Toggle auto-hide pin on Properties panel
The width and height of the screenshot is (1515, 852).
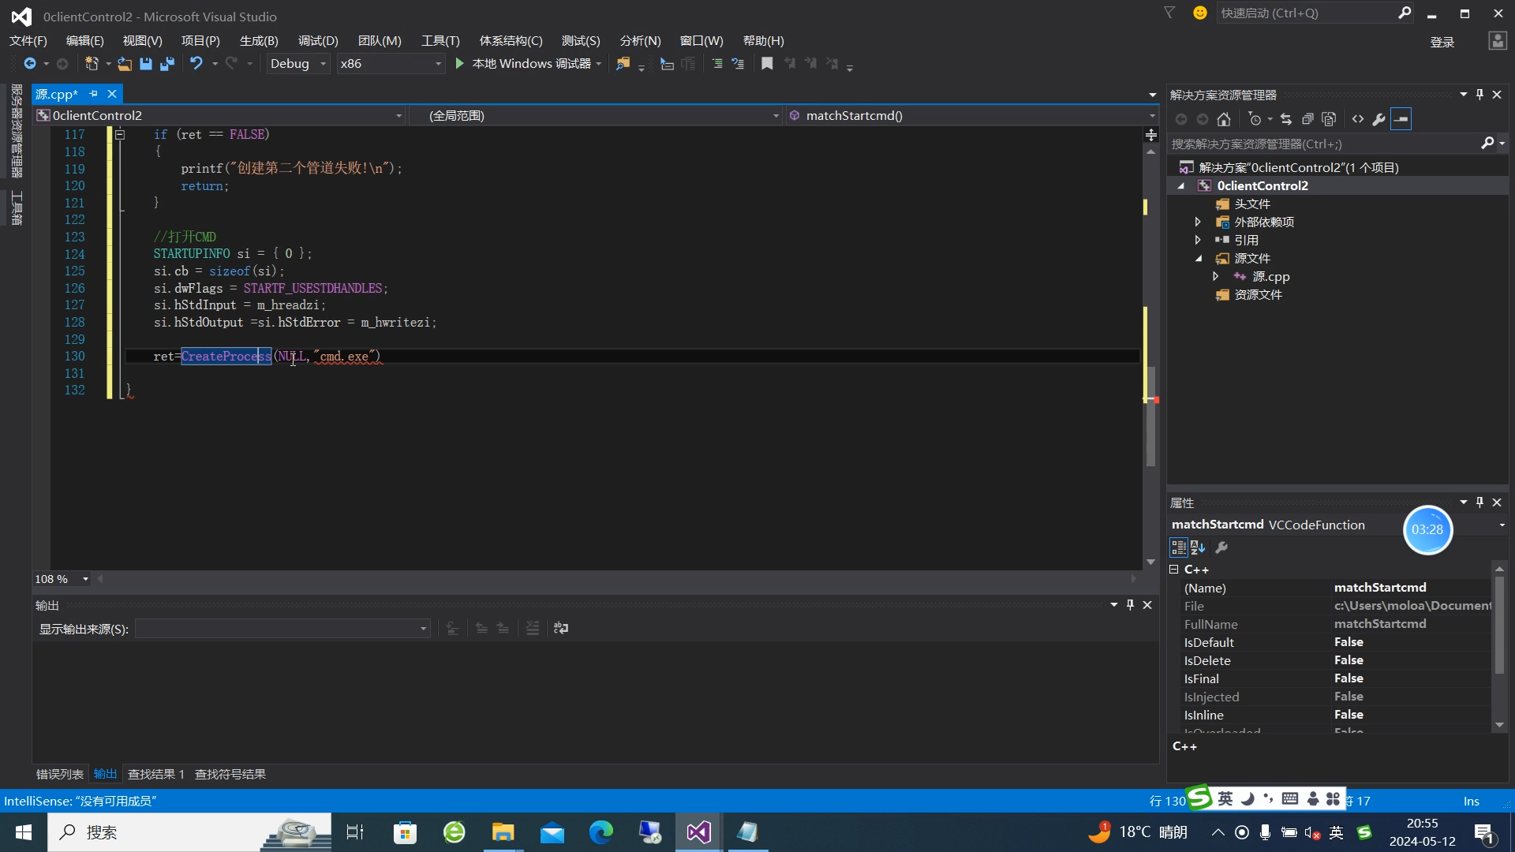click(x=1479, y=503)
